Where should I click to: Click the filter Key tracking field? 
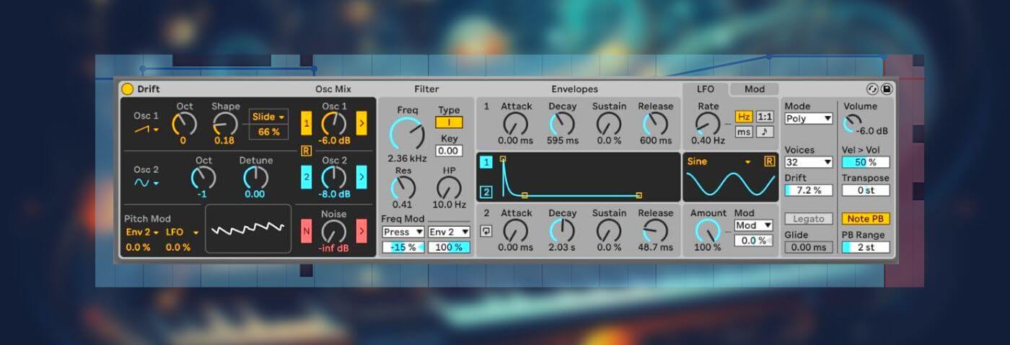click(x=449, y=151)
